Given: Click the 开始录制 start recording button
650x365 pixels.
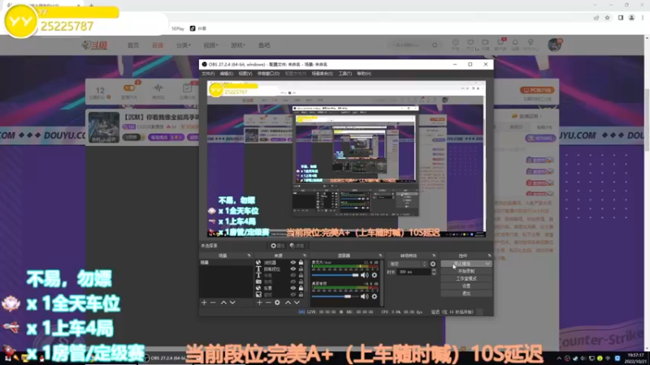Looking at the screenshot, I should click(466, 271).
